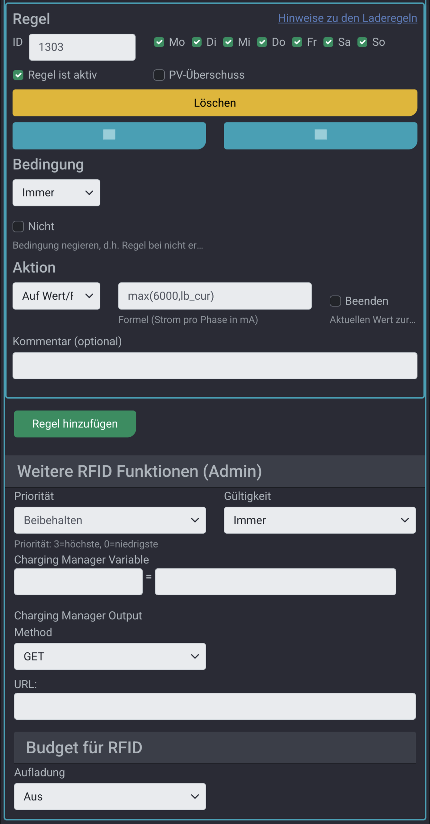
Task: Expand the Gültigkeit dropdown
Action: coord(320,520)
